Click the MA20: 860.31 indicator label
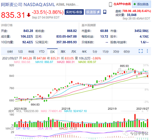The image size is (153, 140). click(x=66, y=62)
